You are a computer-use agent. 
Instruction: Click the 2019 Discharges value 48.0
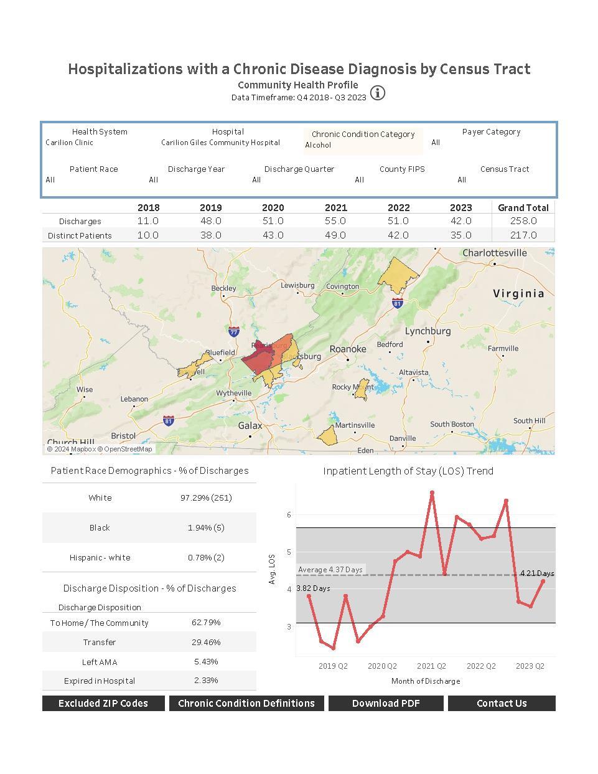click(x=211, y=221)
